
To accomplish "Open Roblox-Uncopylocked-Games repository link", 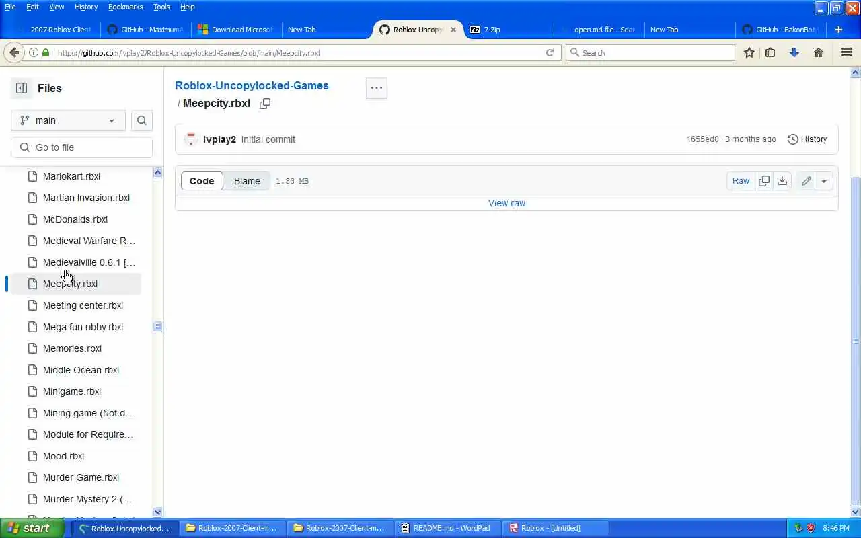I will point(252,85).
